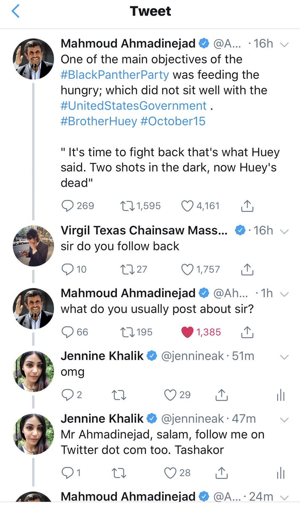
Task: Share the "omg" tweet
Action: click(x=222, y=395)
